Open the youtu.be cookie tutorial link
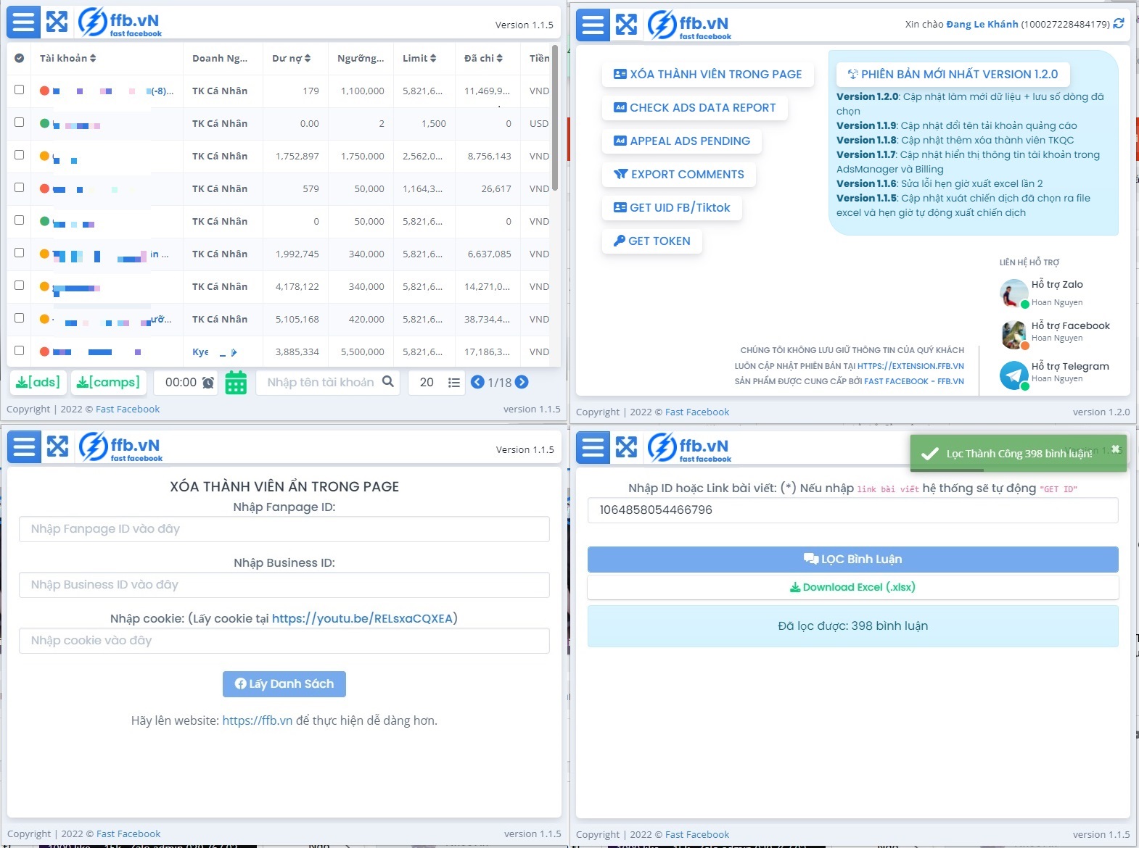This screenshot has height=848, width=1139. (x=362, y=618)
